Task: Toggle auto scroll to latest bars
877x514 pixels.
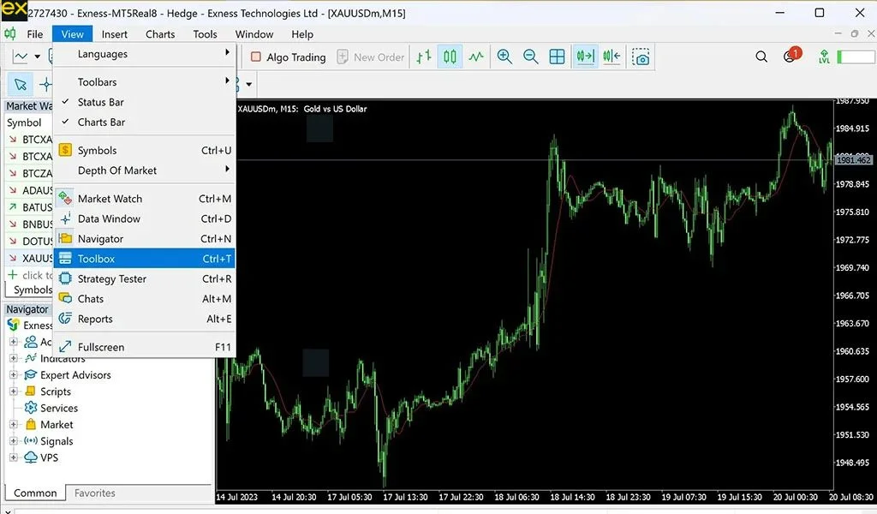Action: [x=584, y=57]
